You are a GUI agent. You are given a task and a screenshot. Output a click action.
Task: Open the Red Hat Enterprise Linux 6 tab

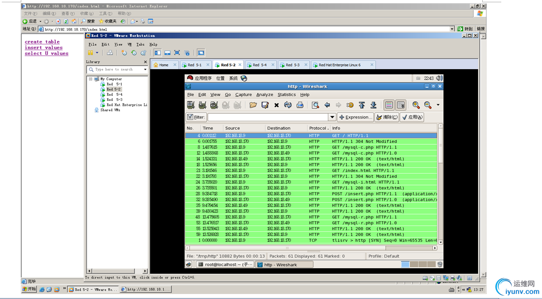click(342, 65)
